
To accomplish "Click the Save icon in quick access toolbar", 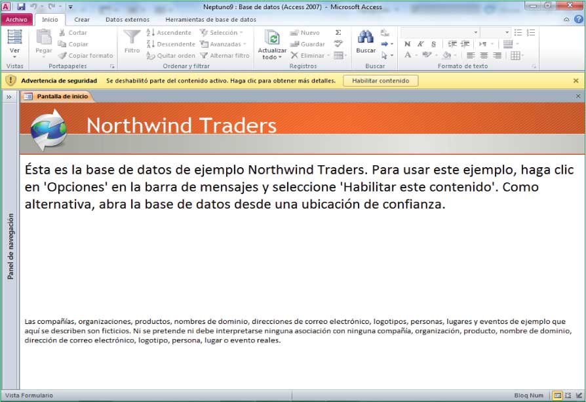I will pyautogui.click(x=21, y=7).
